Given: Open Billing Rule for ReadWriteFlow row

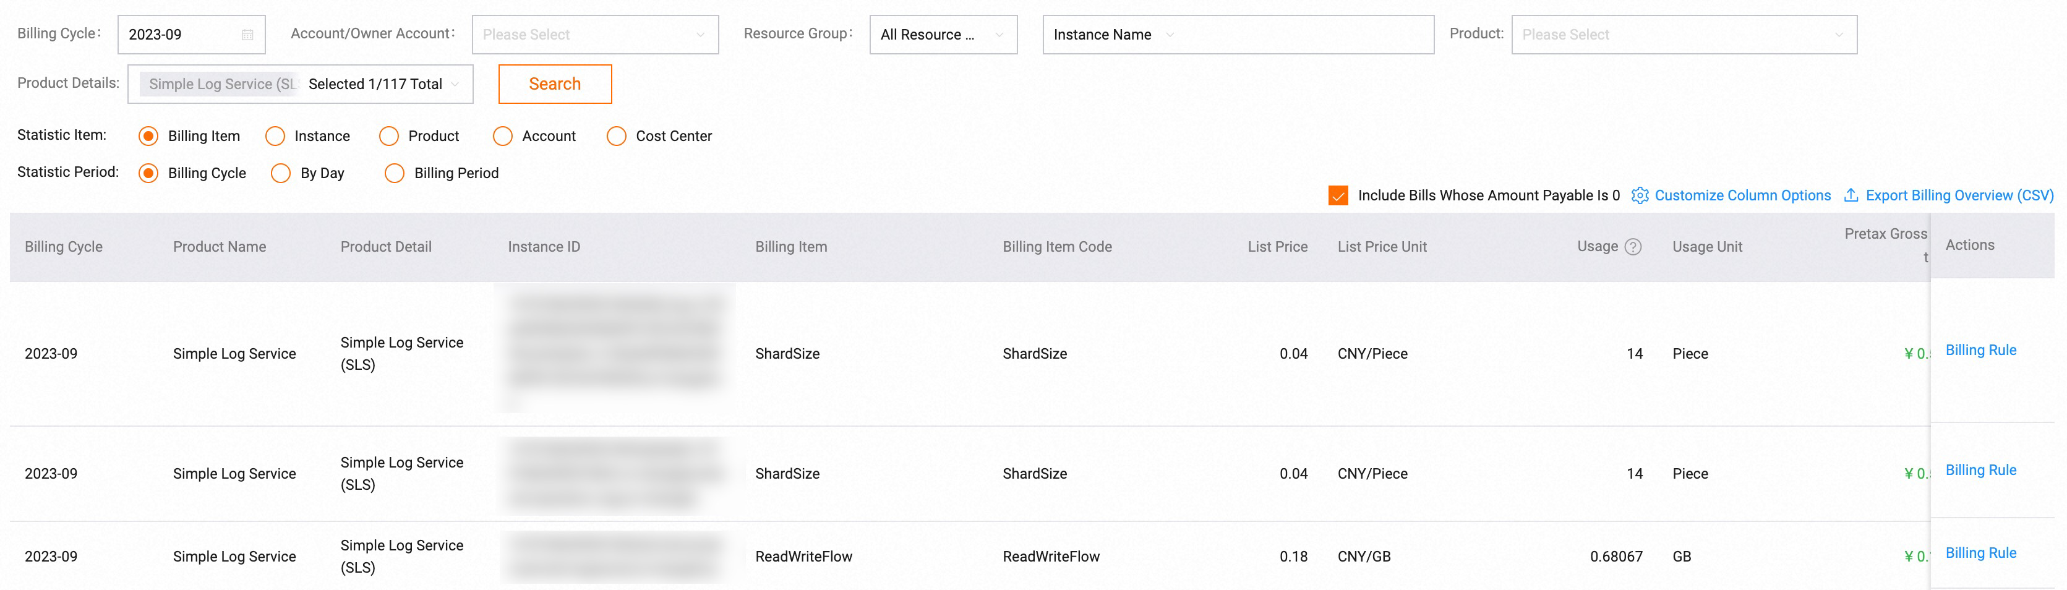Looking at the screenshot, I should [1980, 552].
